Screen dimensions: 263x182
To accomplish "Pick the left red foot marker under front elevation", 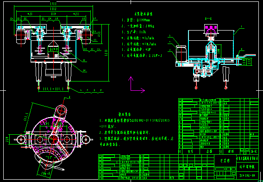I will [39, 88].
